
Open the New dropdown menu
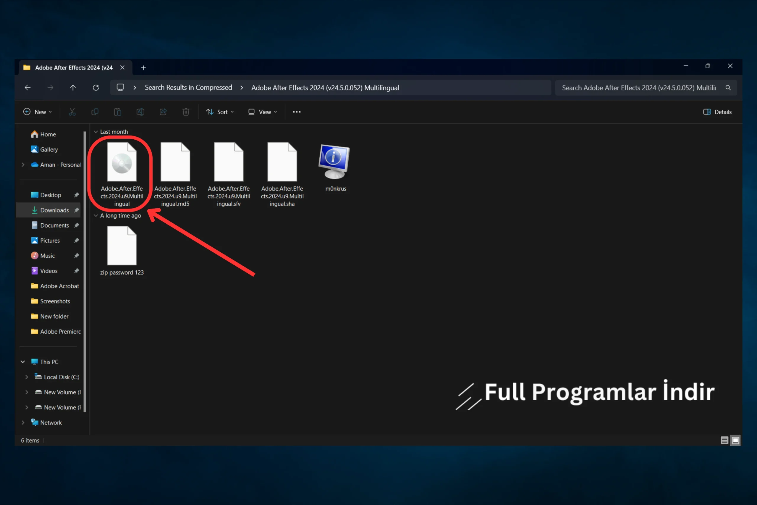[37, 112]
